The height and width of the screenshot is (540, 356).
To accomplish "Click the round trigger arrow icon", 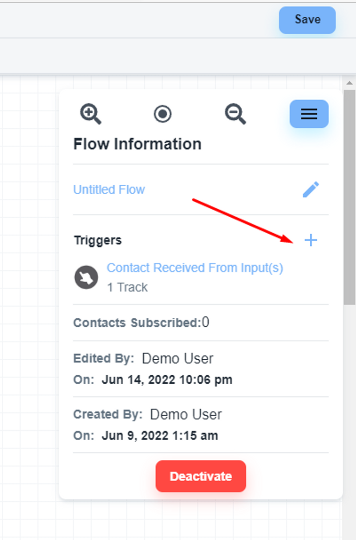I will (86, 277).
